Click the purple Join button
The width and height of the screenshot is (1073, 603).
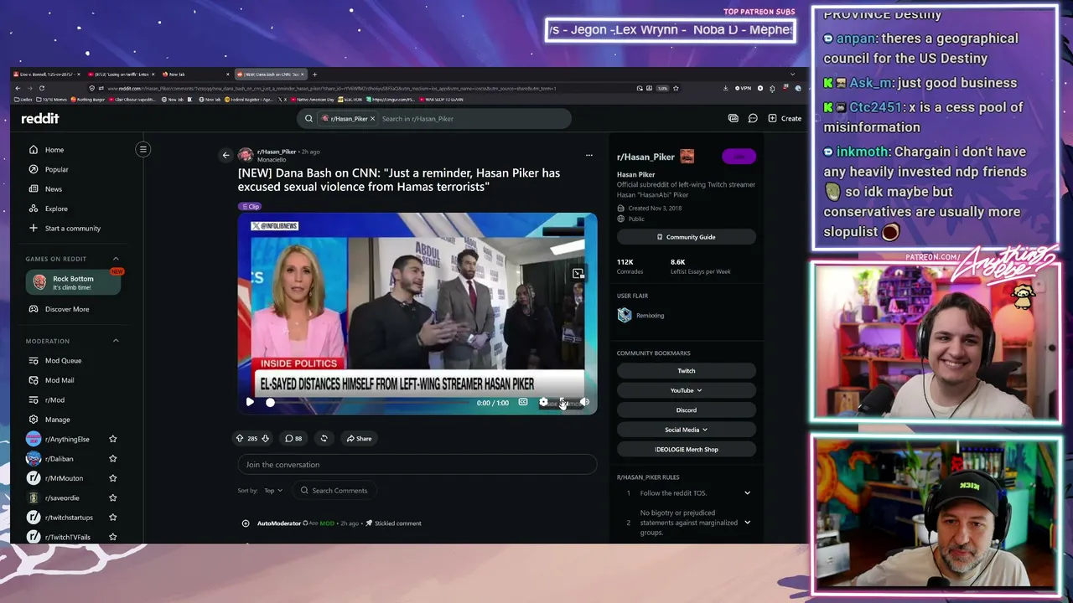pos(739,157)
